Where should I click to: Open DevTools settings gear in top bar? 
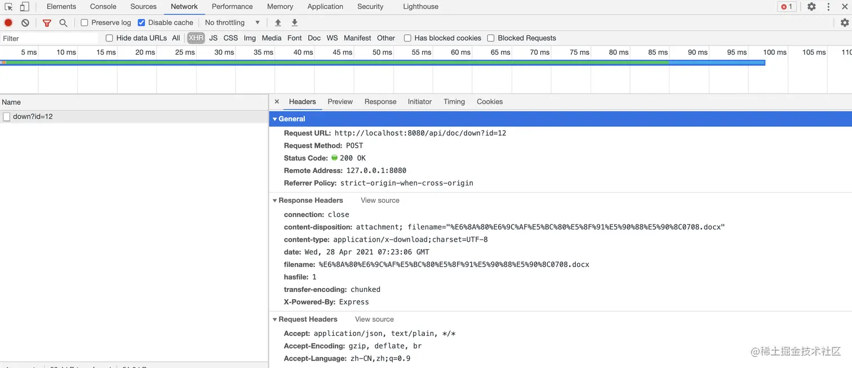tap(811, 7)
